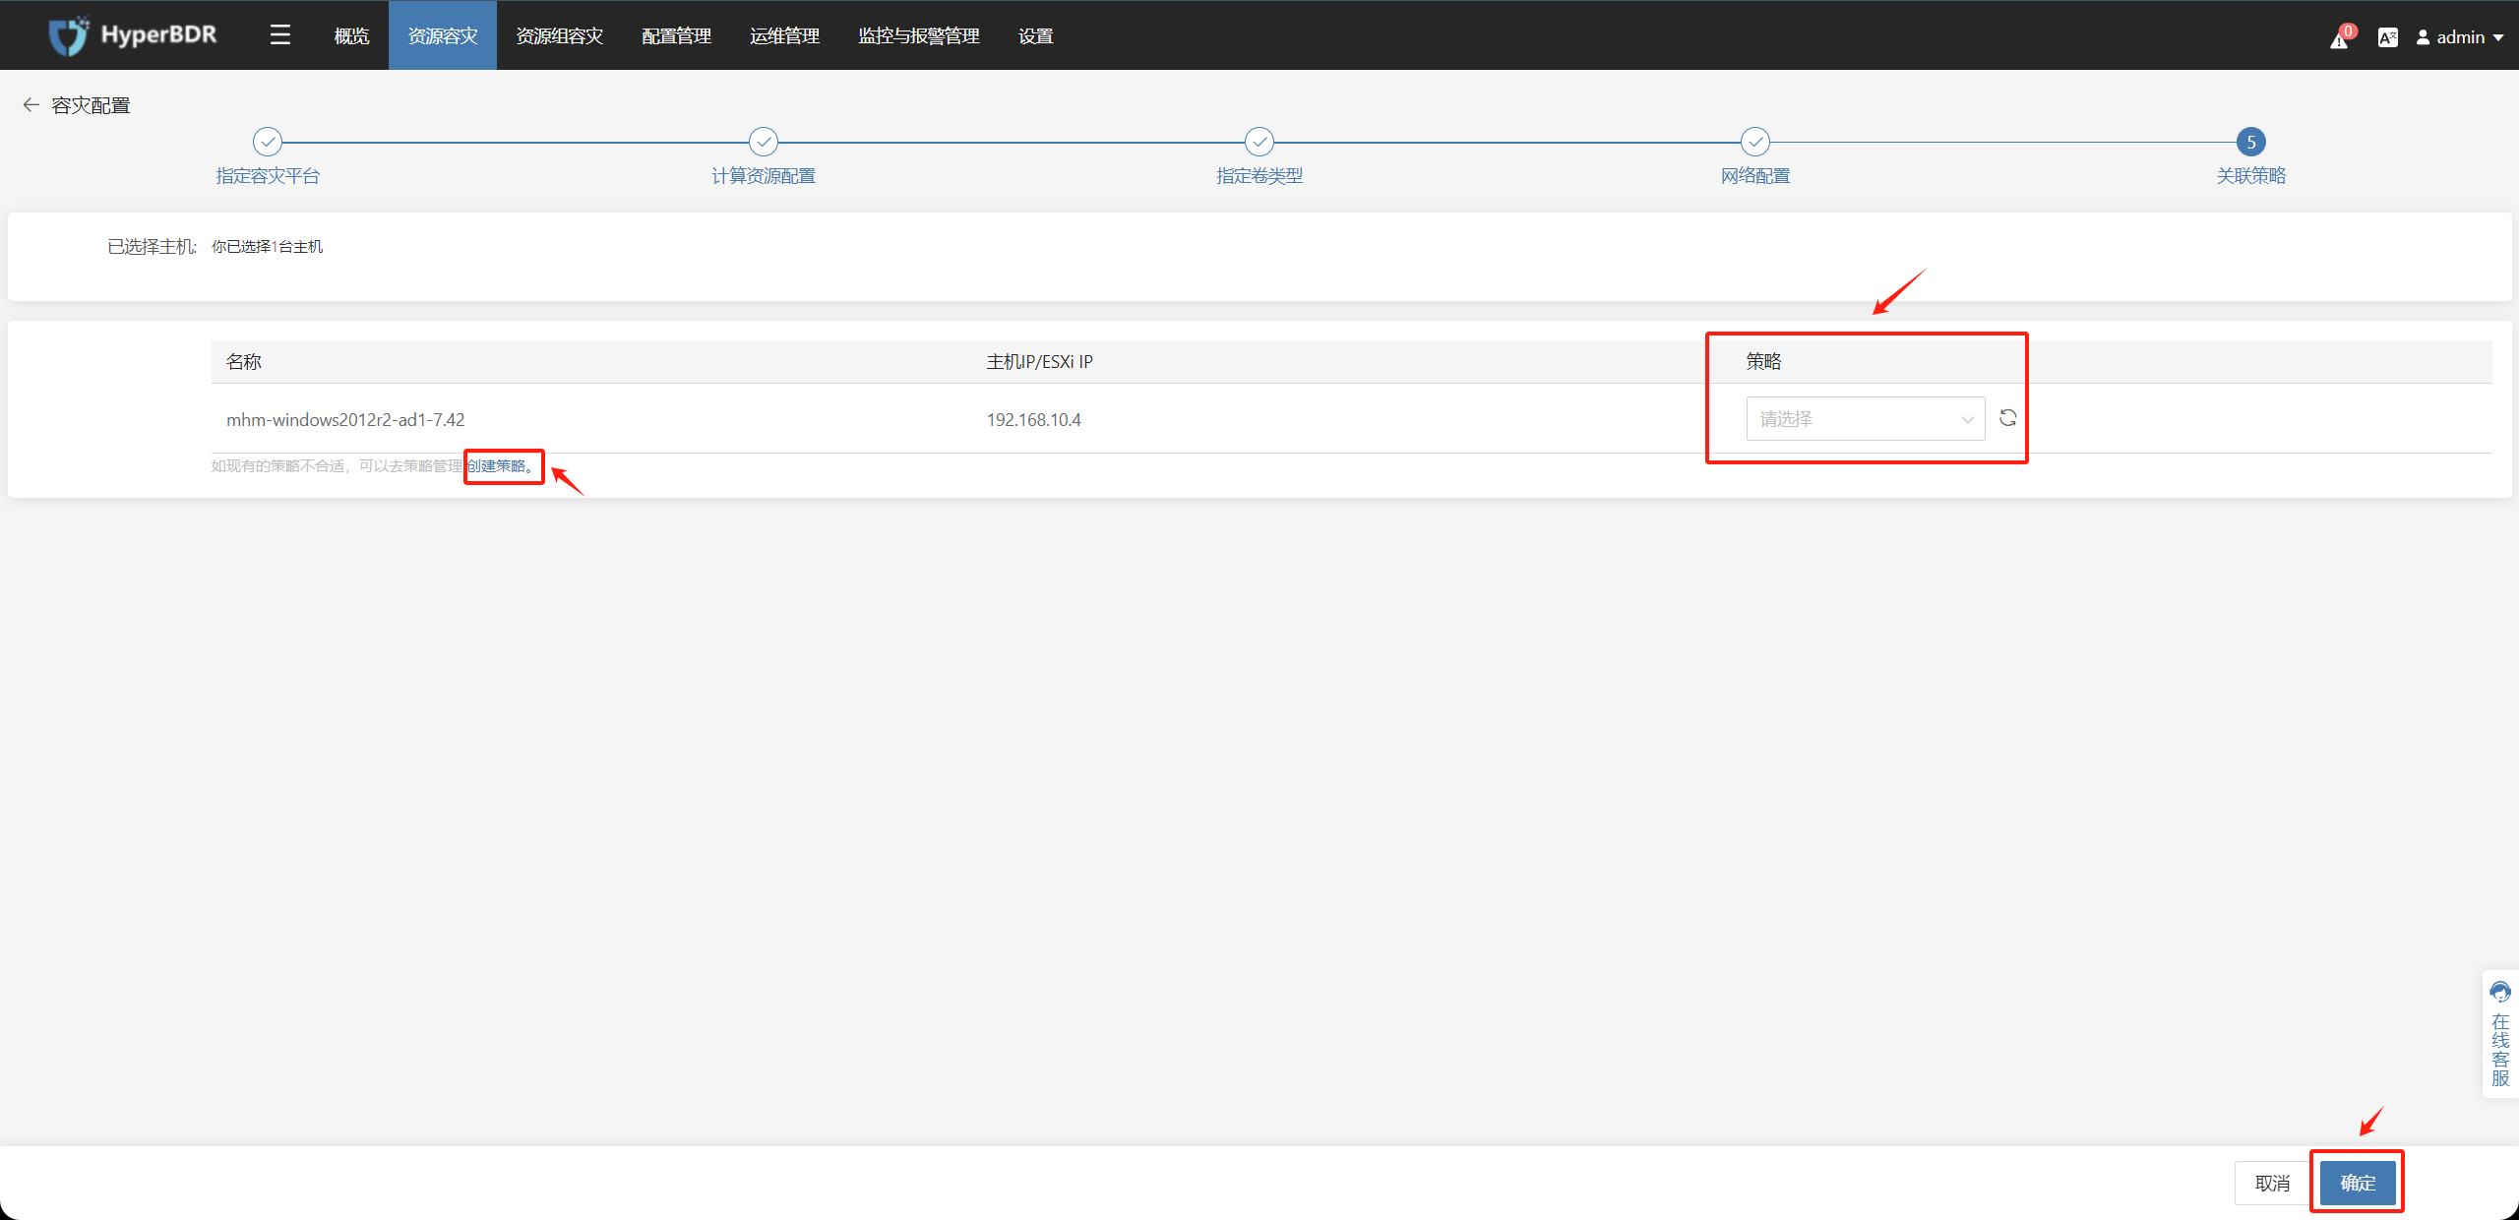This screenshot has height=1220, width=2519.
Task: Click the 确定 button
Action: point(2358,1183)
